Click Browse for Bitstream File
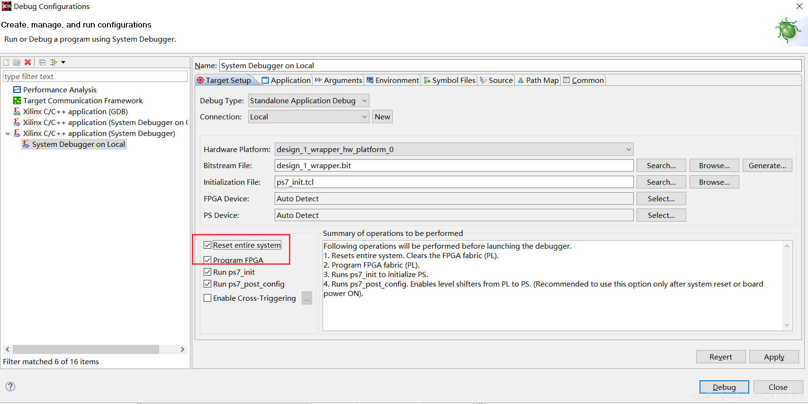Image resolution: width=808 pixels, height=404 pixels. click(714, 165)
